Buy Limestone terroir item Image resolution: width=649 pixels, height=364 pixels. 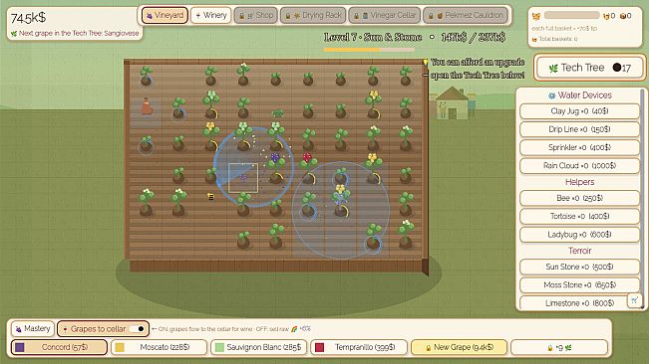579,303
